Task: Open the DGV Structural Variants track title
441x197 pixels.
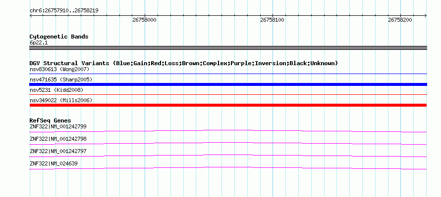Action: tap(184, 63)
